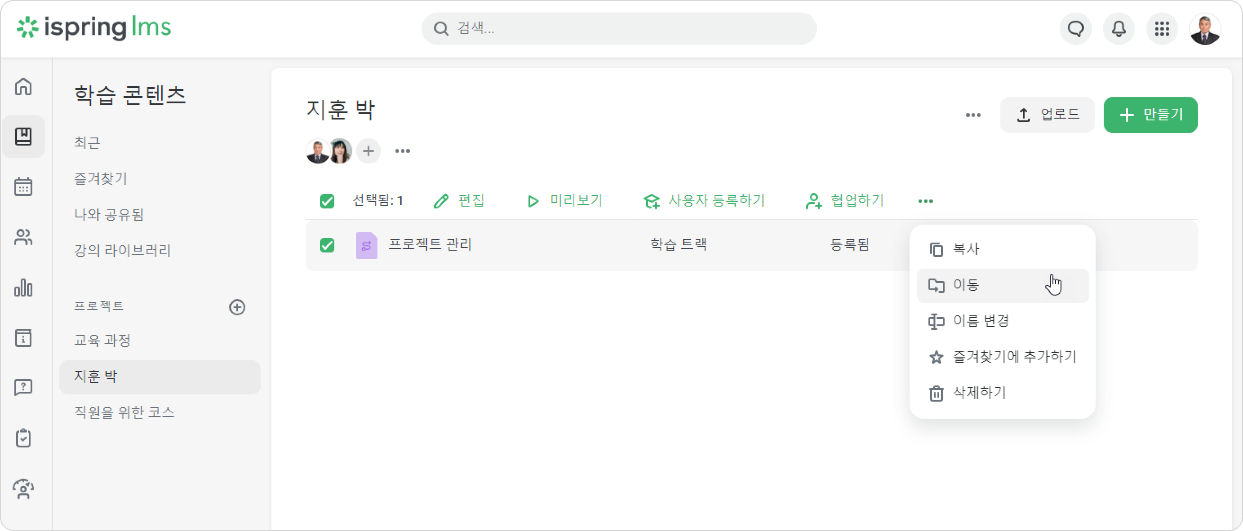1243x531 pixels.
Task: Click the green 만들기 button
Action: click(1150, 115)
